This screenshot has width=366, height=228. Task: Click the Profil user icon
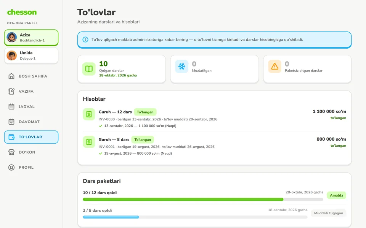(x=11, y=167)
